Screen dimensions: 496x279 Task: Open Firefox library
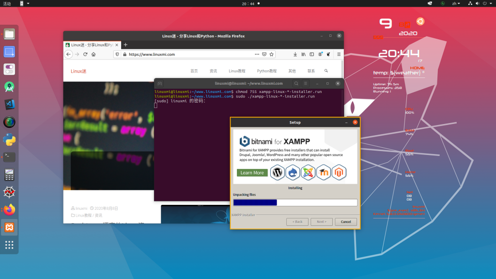pyautogui.click(x=303, y=54)
